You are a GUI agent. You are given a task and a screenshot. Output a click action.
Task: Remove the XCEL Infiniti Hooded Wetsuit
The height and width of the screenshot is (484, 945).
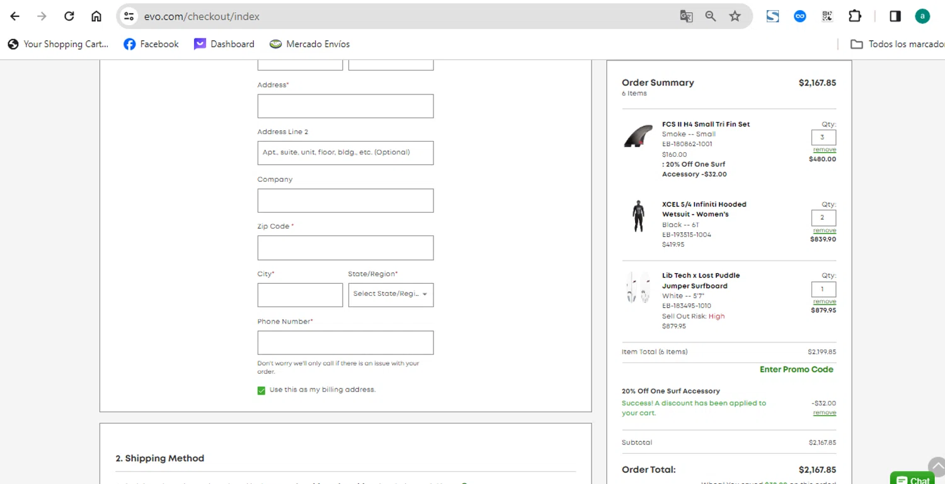pyautogui.click(x=825, y=230)
